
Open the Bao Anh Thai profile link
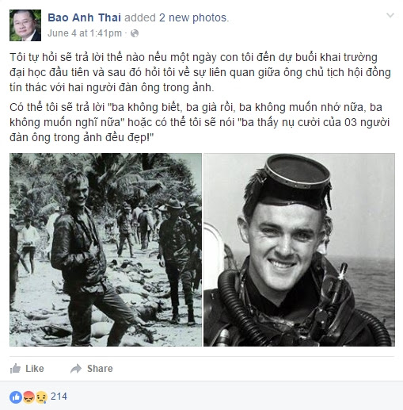[x=84, y=17]
